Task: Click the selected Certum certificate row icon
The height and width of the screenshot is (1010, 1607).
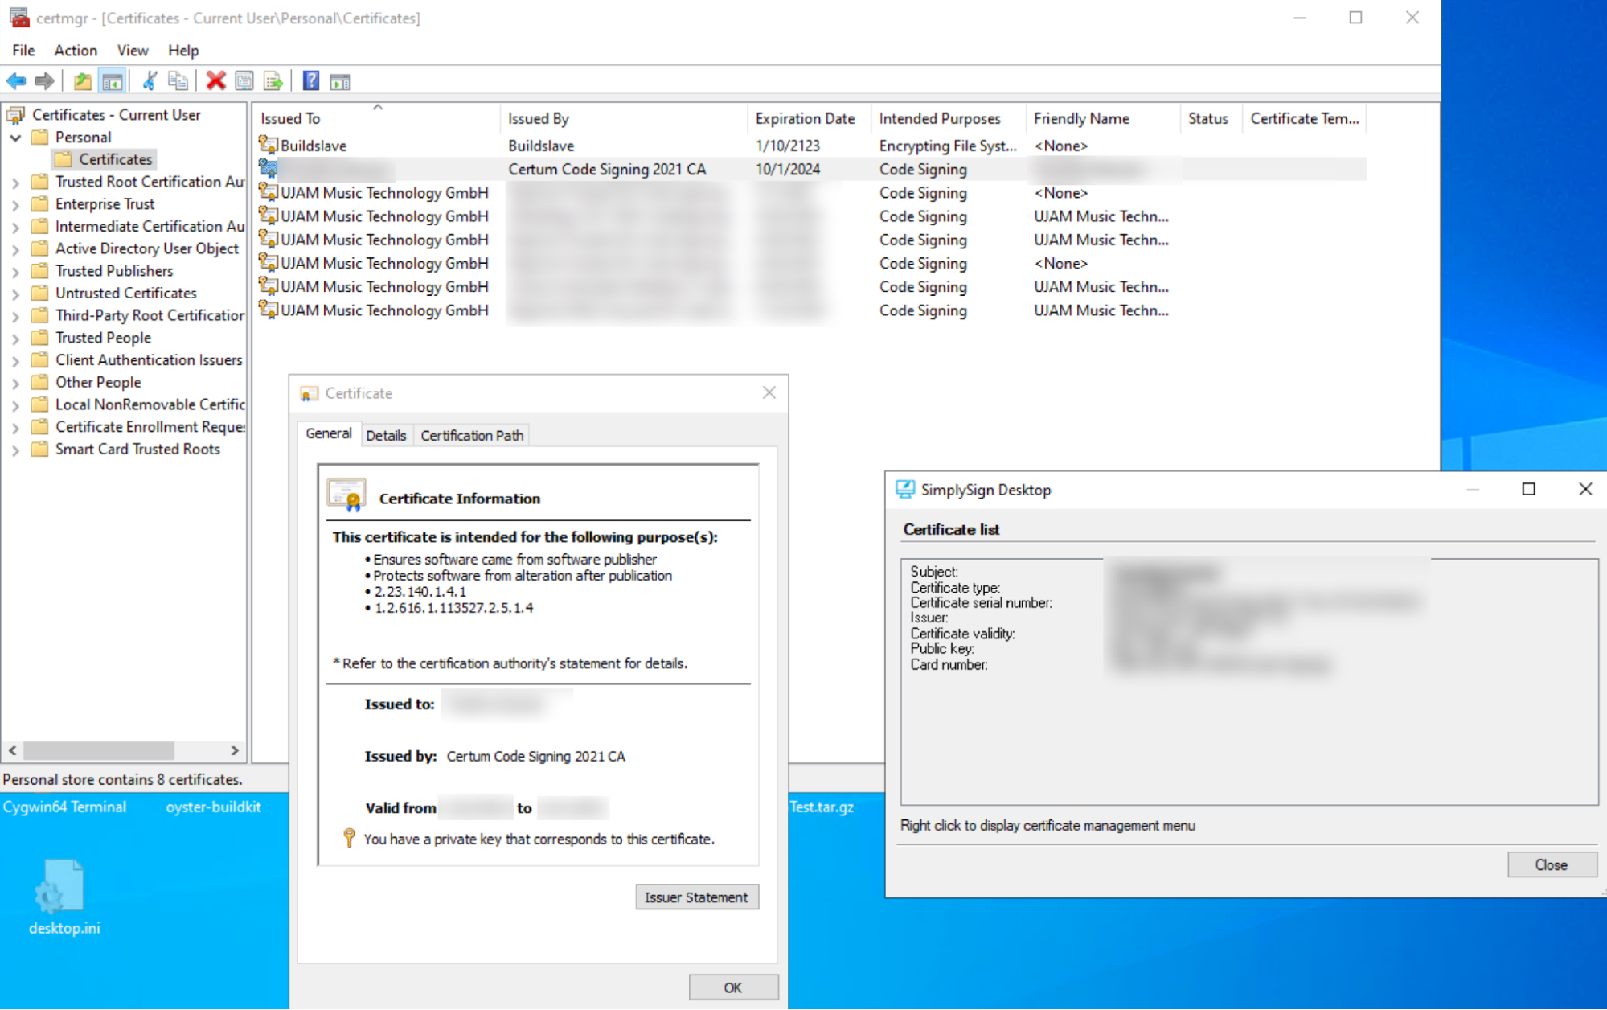Action: [x=268, y=168]
